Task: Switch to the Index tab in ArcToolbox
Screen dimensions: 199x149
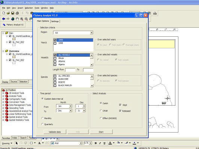Action: click(x=15, y=138)
